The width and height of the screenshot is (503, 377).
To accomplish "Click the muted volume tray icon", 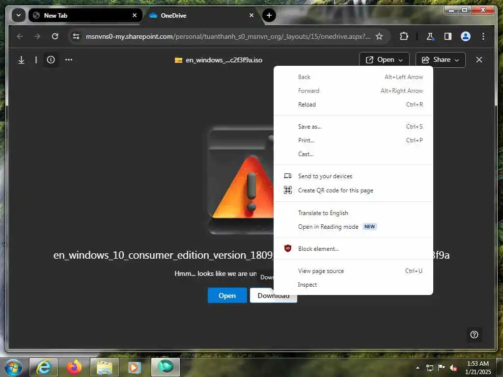I will coord(453,368).
